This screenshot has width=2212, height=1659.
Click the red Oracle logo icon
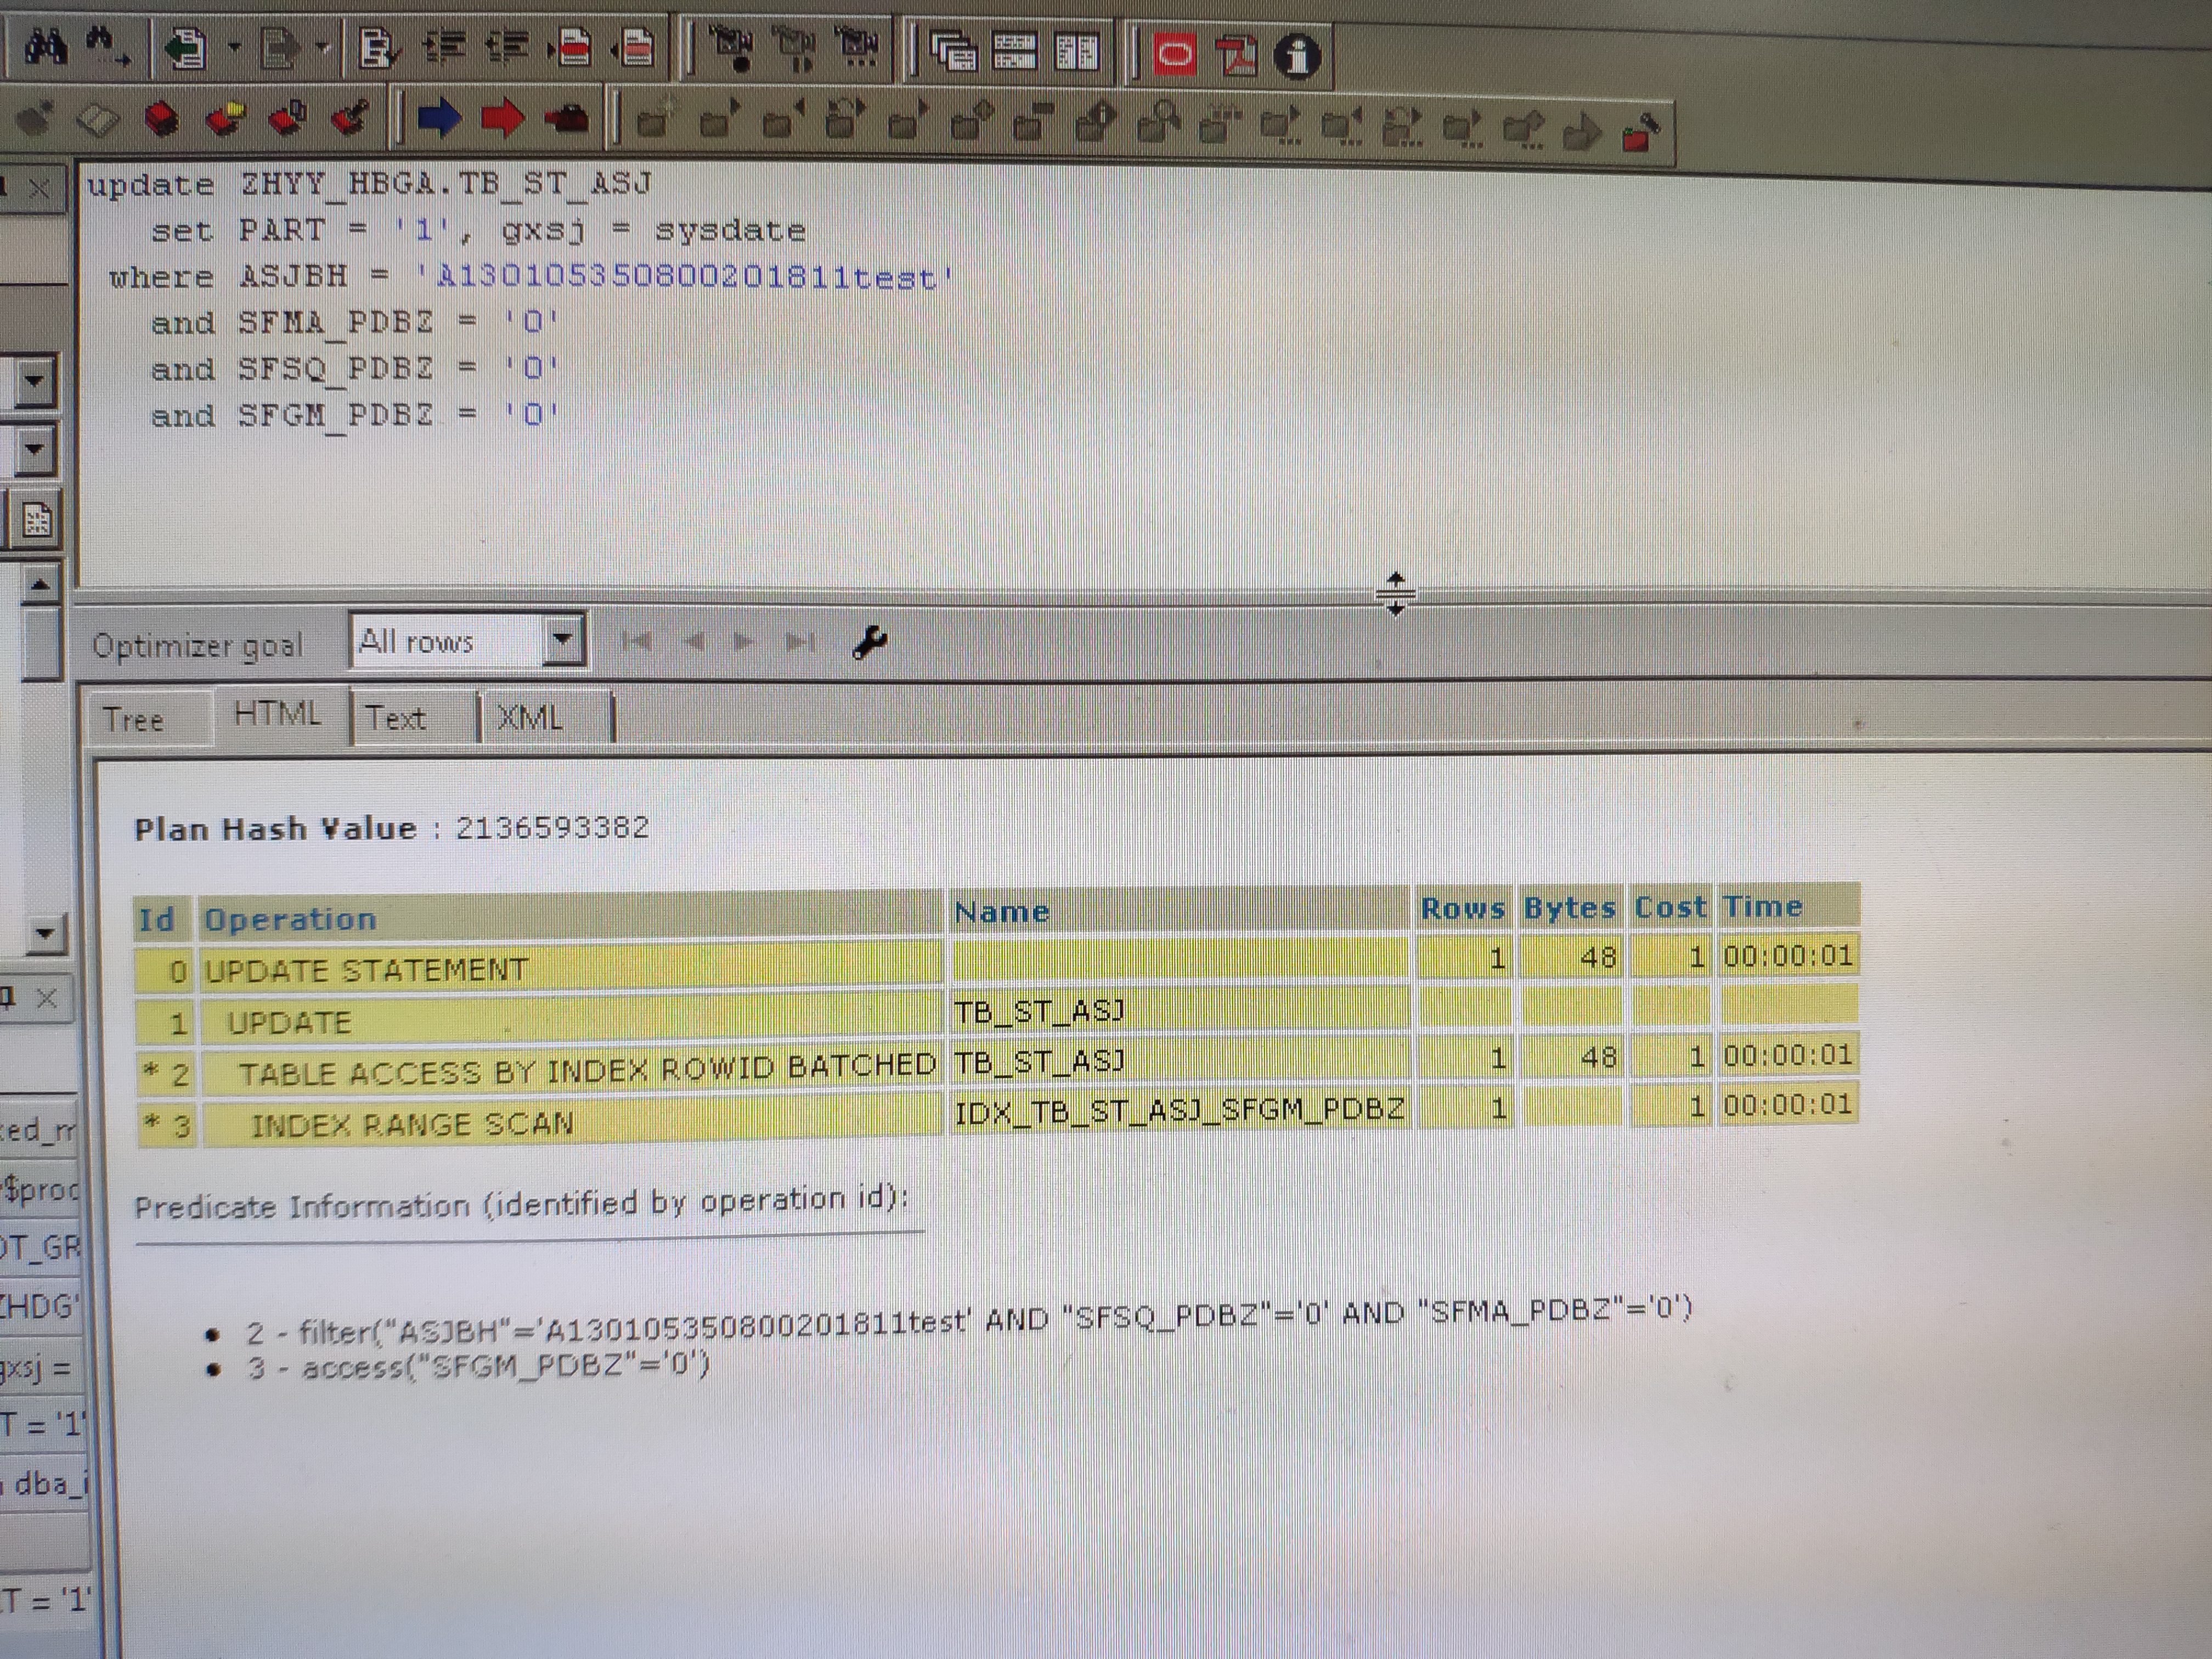pyautogui.click(x=1176, y=54)
